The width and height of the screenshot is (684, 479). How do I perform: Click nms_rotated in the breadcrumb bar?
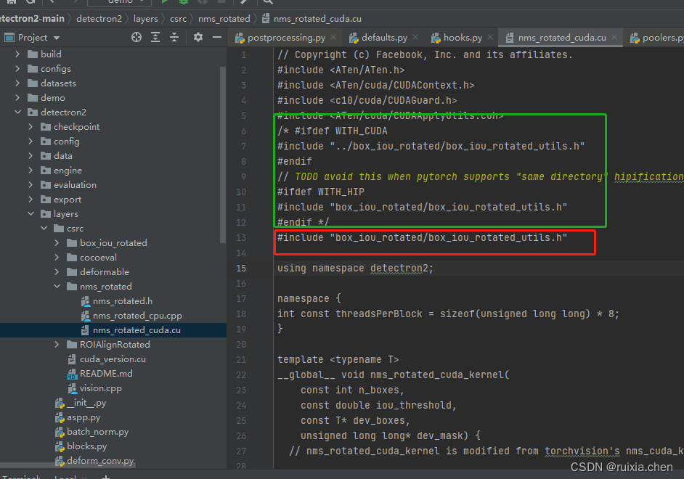(224, 19)
